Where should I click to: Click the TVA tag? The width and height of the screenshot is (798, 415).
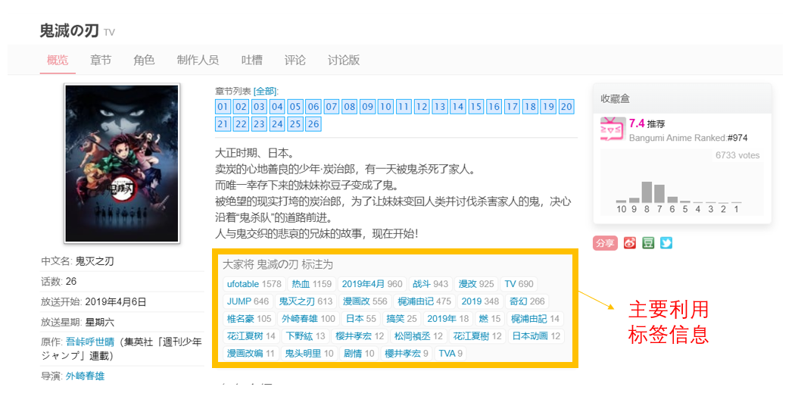pos(450,353)
